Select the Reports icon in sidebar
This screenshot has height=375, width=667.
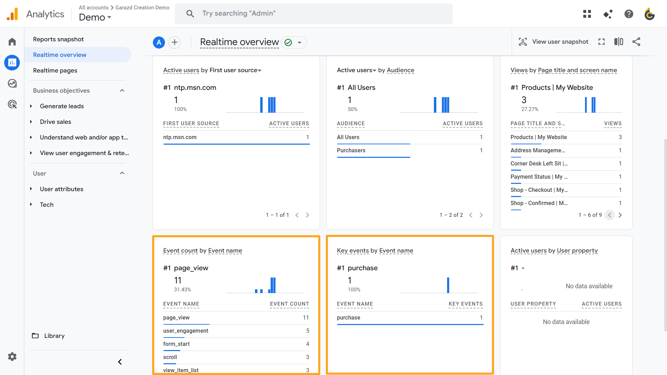pos(12,62)
